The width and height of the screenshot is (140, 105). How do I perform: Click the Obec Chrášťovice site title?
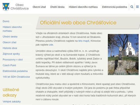tap(20, 7)
